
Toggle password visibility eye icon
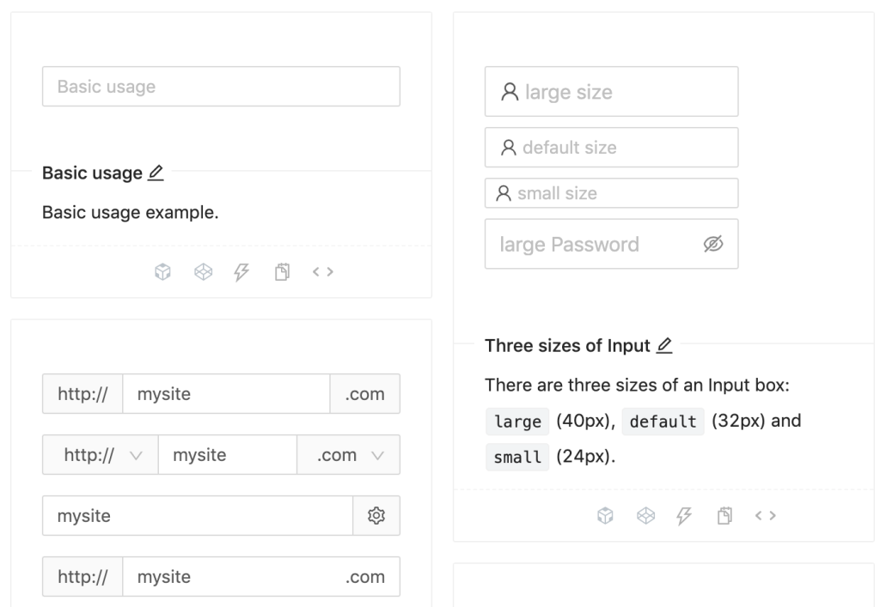713,245
